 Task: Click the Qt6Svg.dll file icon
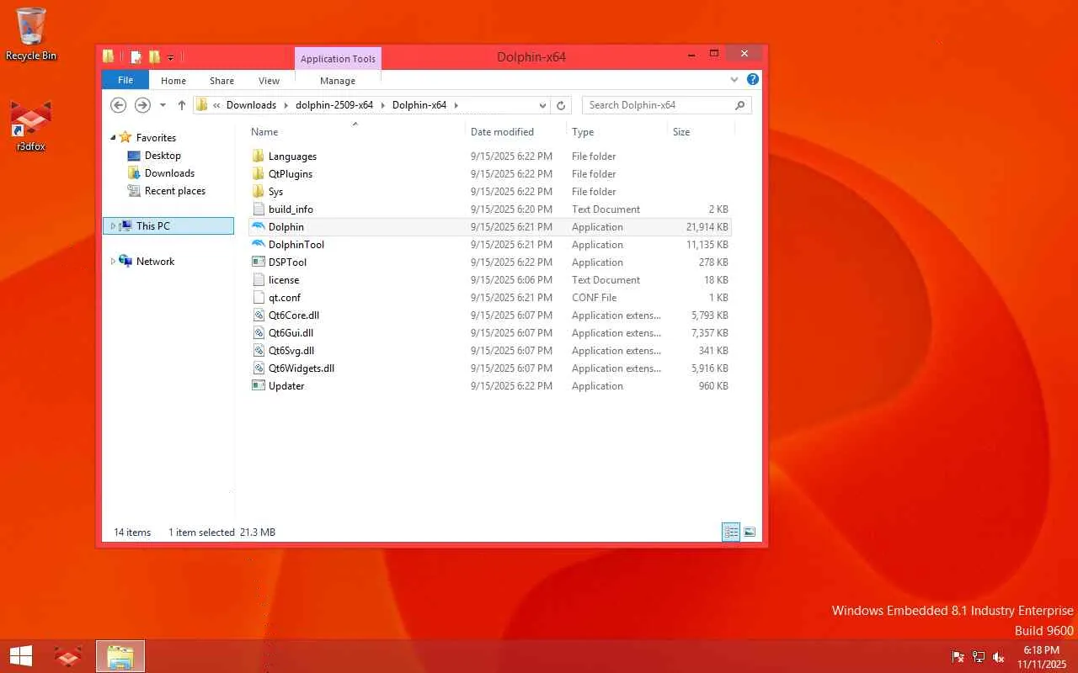[259, 351]
